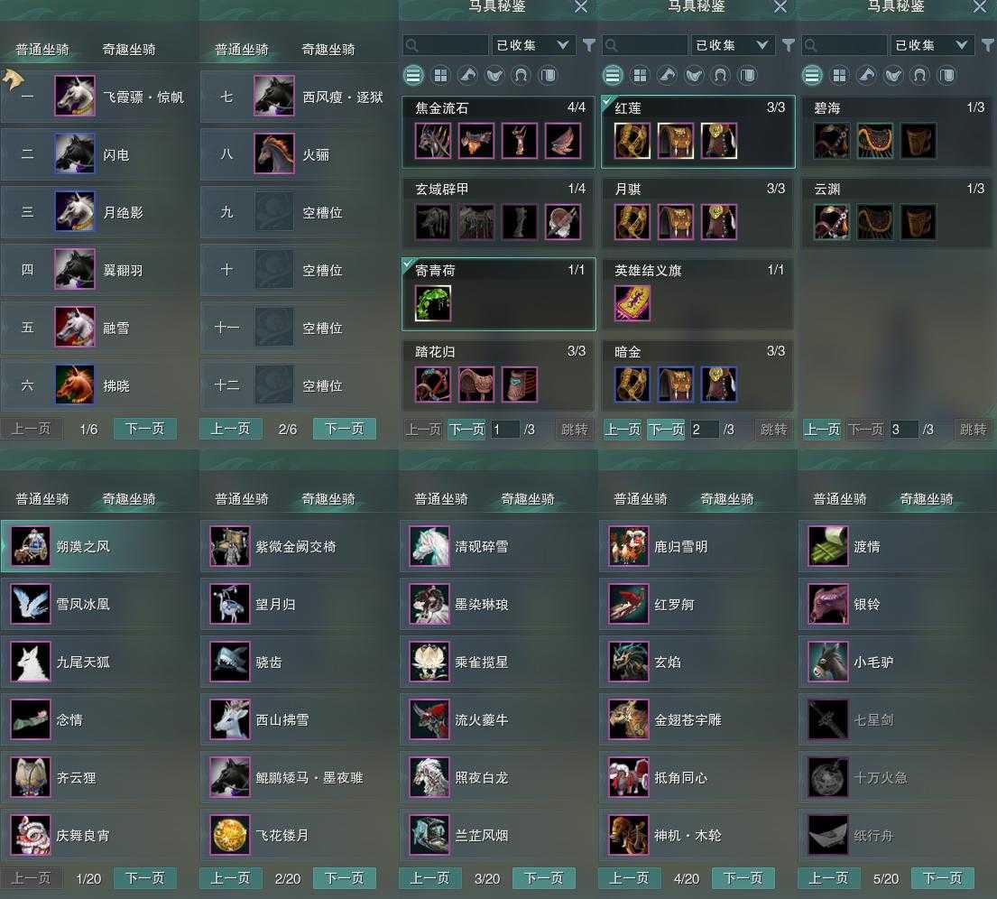Click 跳转 button next to page 2 field
This screenshot has height=899, width=997.
[x=774, y=430]
